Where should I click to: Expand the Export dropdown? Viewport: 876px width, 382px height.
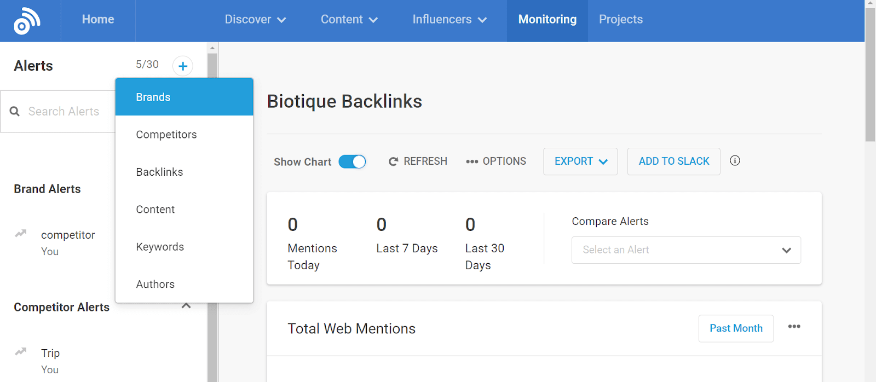pyautogui.click(x=580, y=161)
